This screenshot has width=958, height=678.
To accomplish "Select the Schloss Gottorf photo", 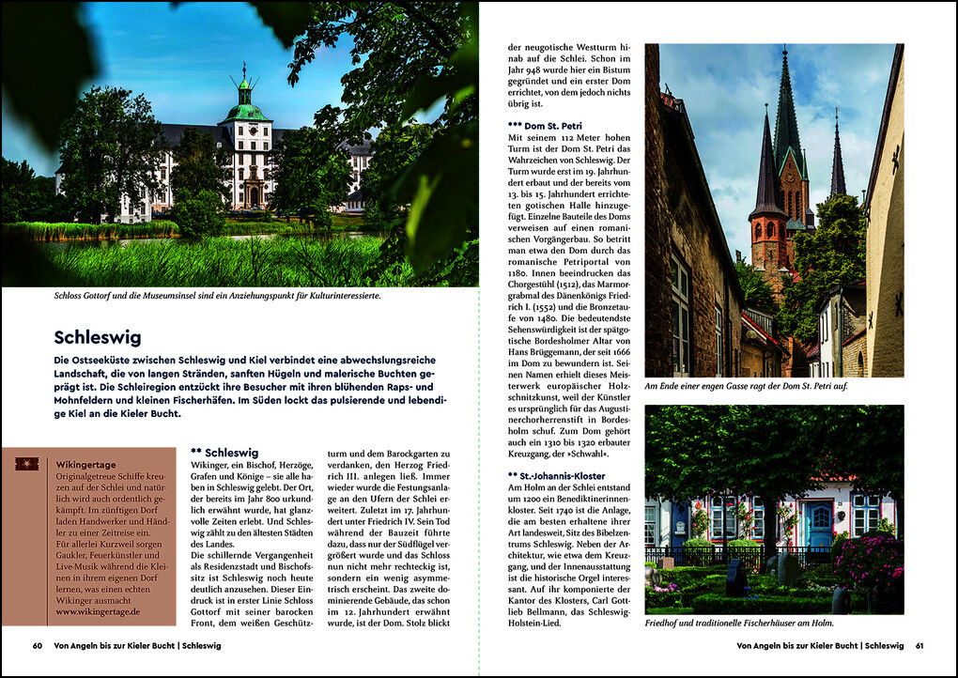I will click(240, 145).
